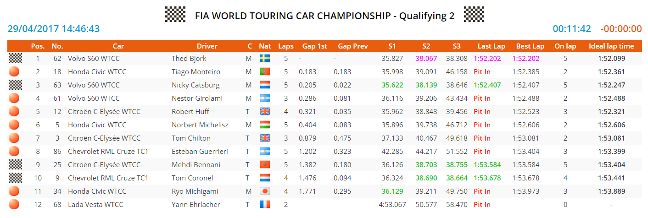Click the checkered flag right of the title

(x=474, y=15)
